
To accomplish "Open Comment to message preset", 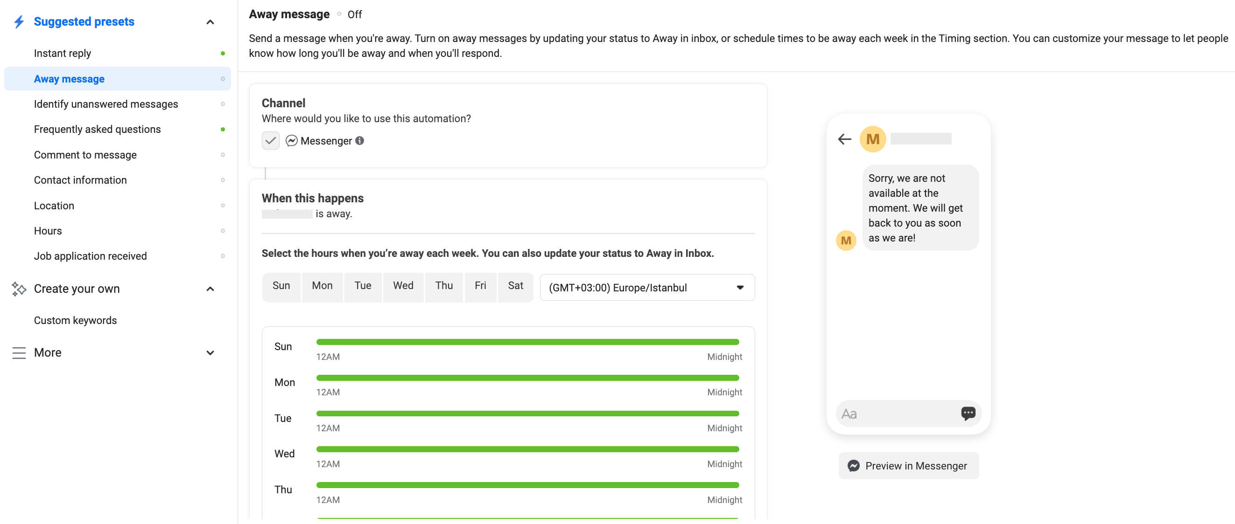I will click(x=118, y=155).
